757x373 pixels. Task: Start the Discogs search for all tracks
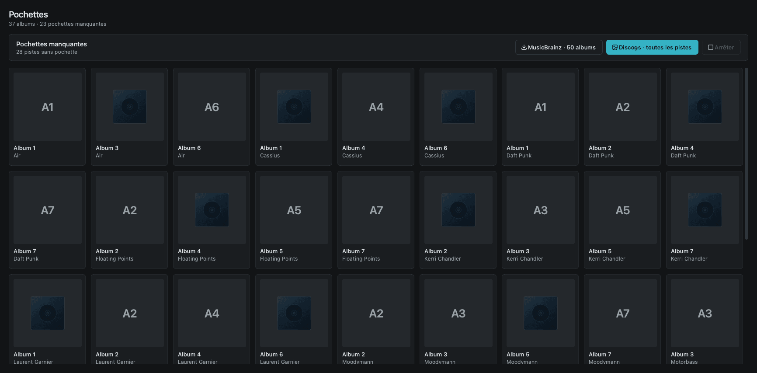pyautogui.click(x=652, y=47)
